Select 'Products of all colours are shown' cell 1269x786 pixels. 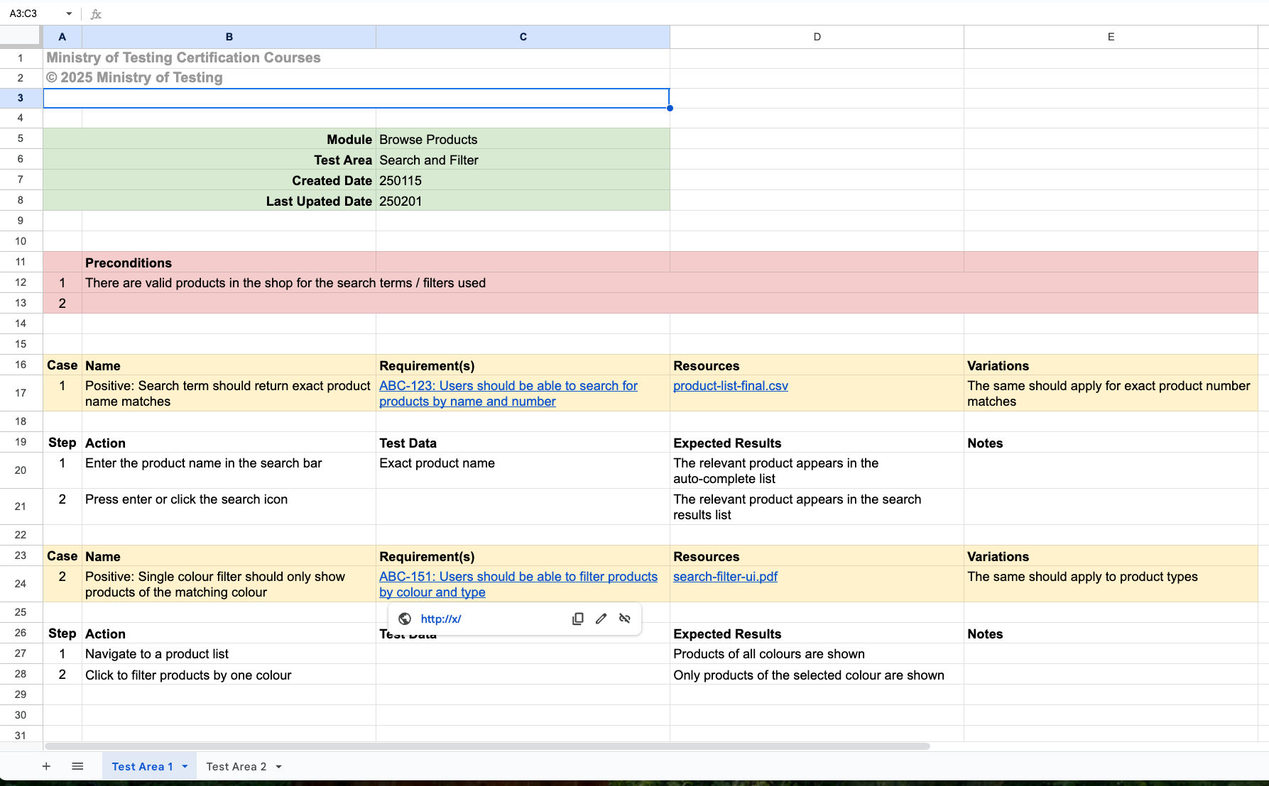pos(817,653)
